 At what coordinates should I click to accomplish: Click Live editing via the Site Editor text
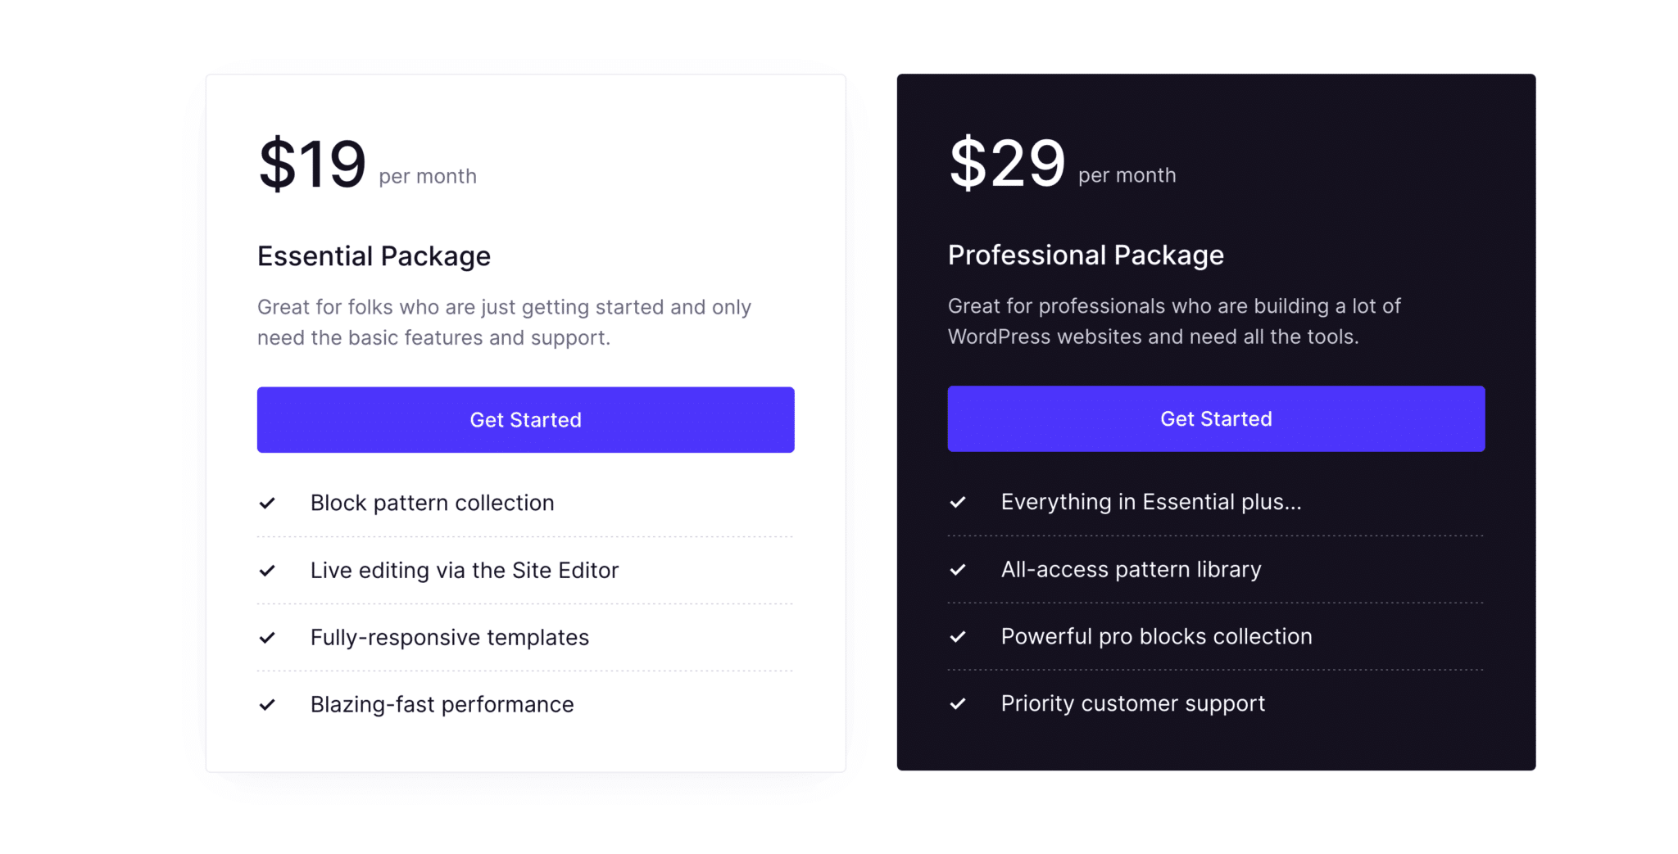(465, 570)
